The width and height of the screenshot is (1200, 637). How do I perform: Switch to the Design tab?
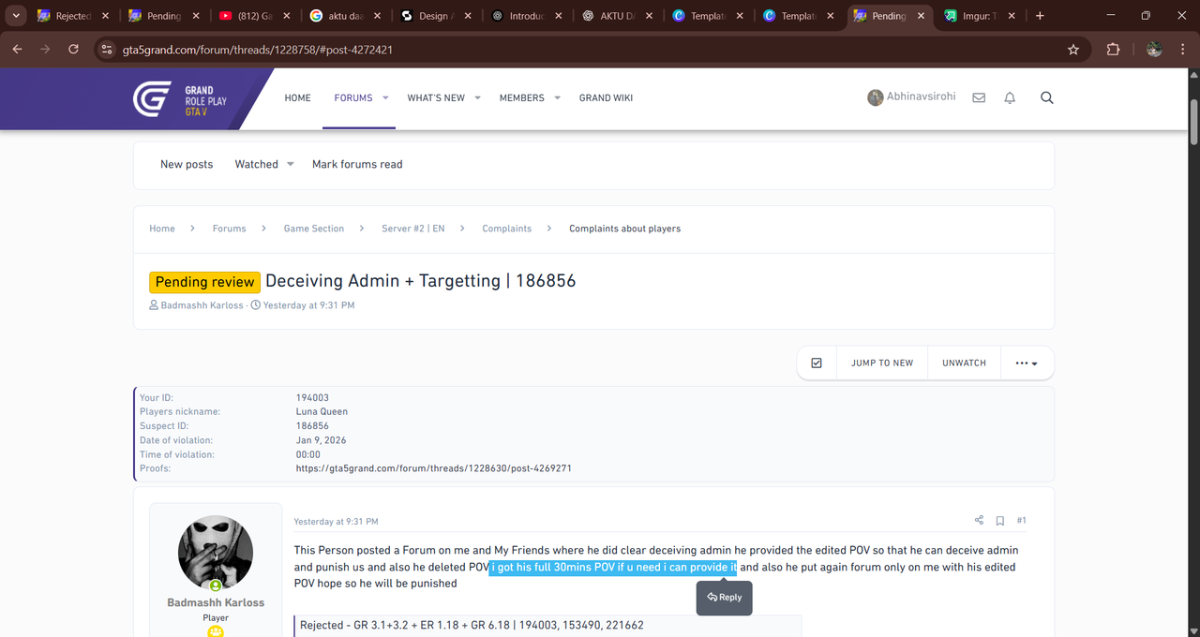[x=437, y=16]
